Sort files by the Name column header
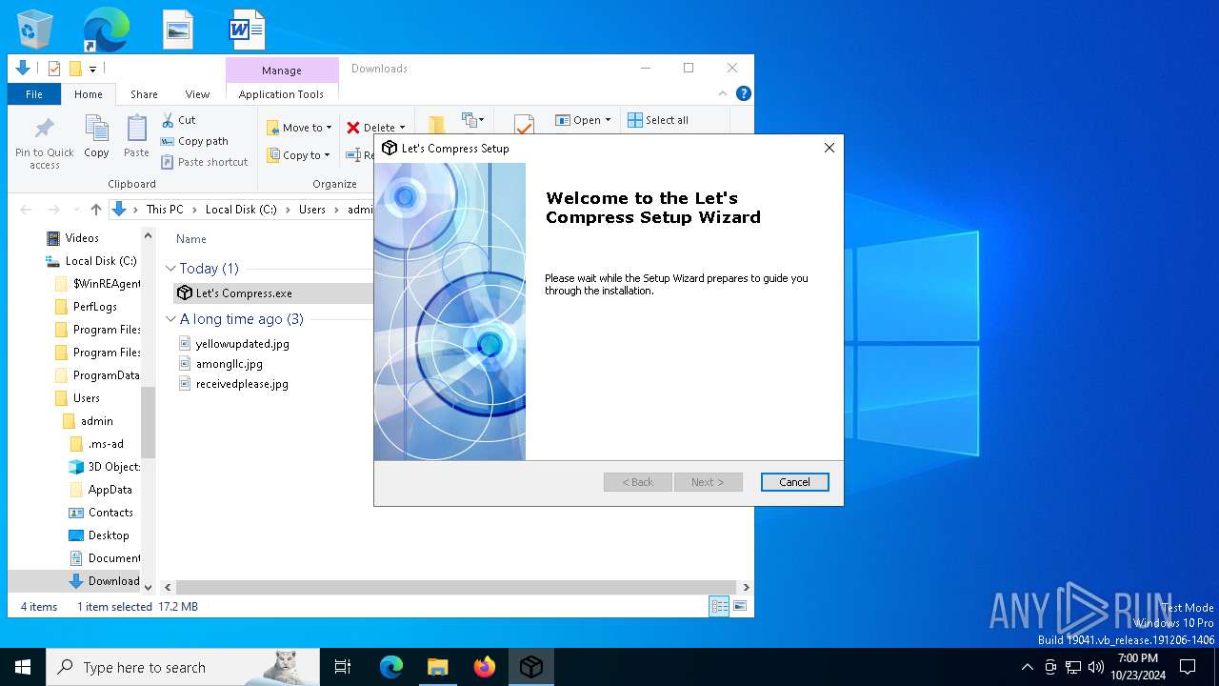The height and width of the screenshot is (686, 1219). click(x=191, y=239)
